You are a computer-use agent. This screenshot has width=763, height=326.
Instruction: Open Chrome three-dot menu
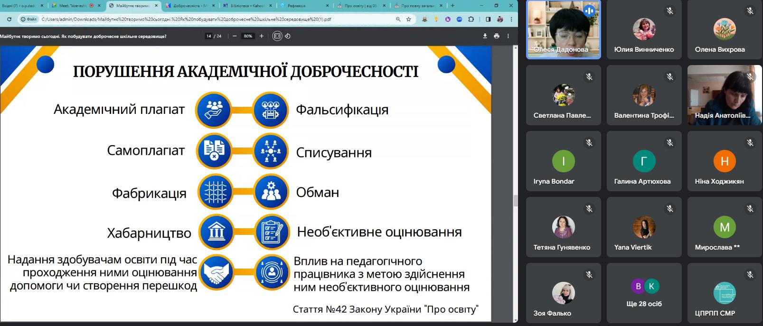511,19
